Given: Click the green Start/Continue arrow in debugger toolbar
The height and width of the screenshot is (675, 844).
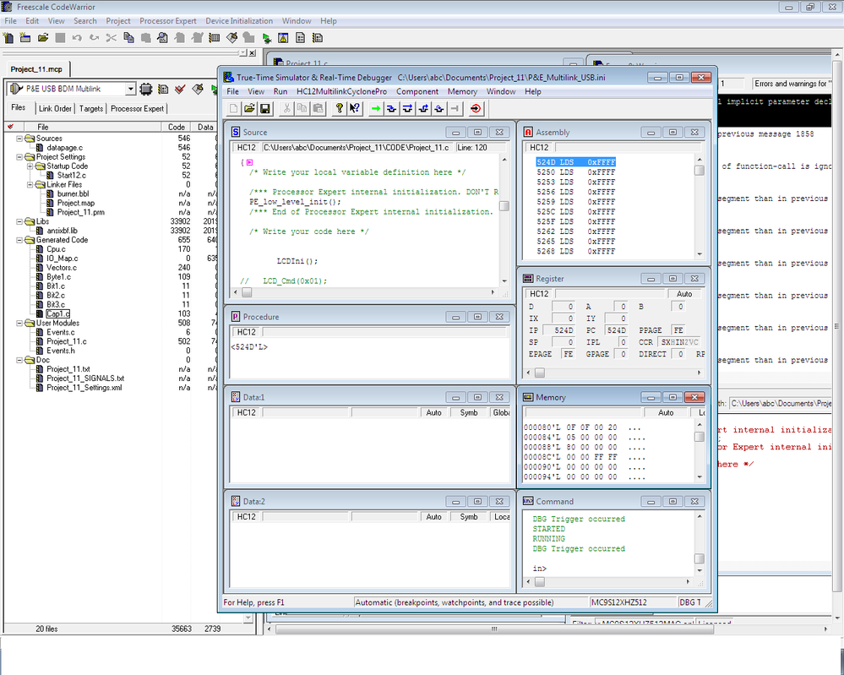Looking at the screenshot, I should pyautogui.click(x=375, y=108).
